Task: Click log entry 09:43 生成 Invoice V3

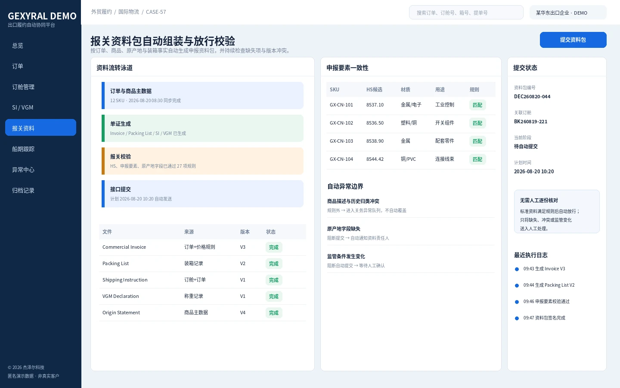Action: pos(544,269)
